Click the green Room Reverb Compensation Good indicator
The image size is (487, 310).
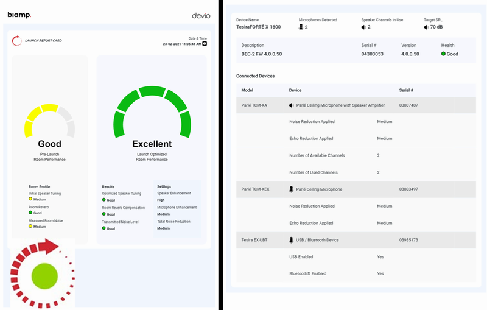coord(103,214)
